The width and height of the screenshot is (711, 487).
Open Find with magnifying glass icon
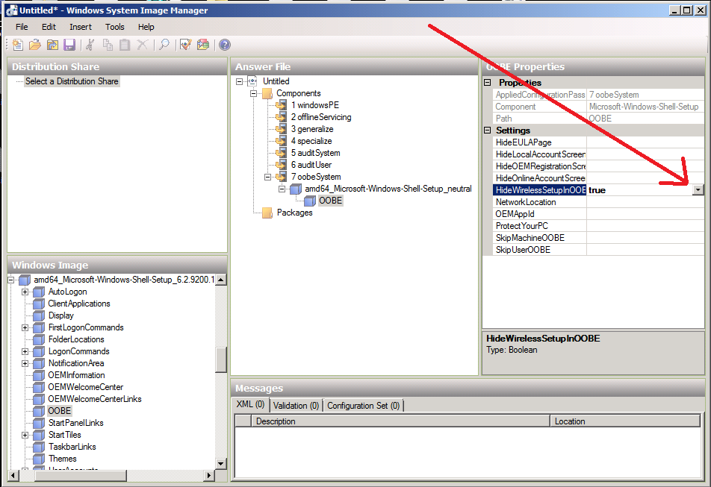click(x=164, y=45)
